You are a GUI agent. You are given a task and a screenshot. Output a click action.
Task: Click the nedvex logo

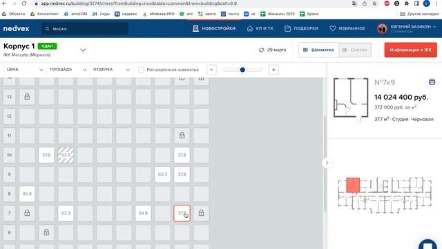coord(16,28)
